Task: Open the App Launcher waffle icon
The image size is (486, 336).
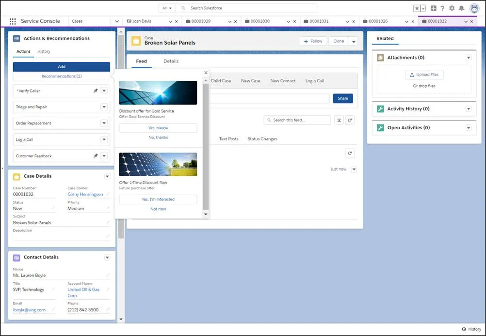Action: point(12,21)
